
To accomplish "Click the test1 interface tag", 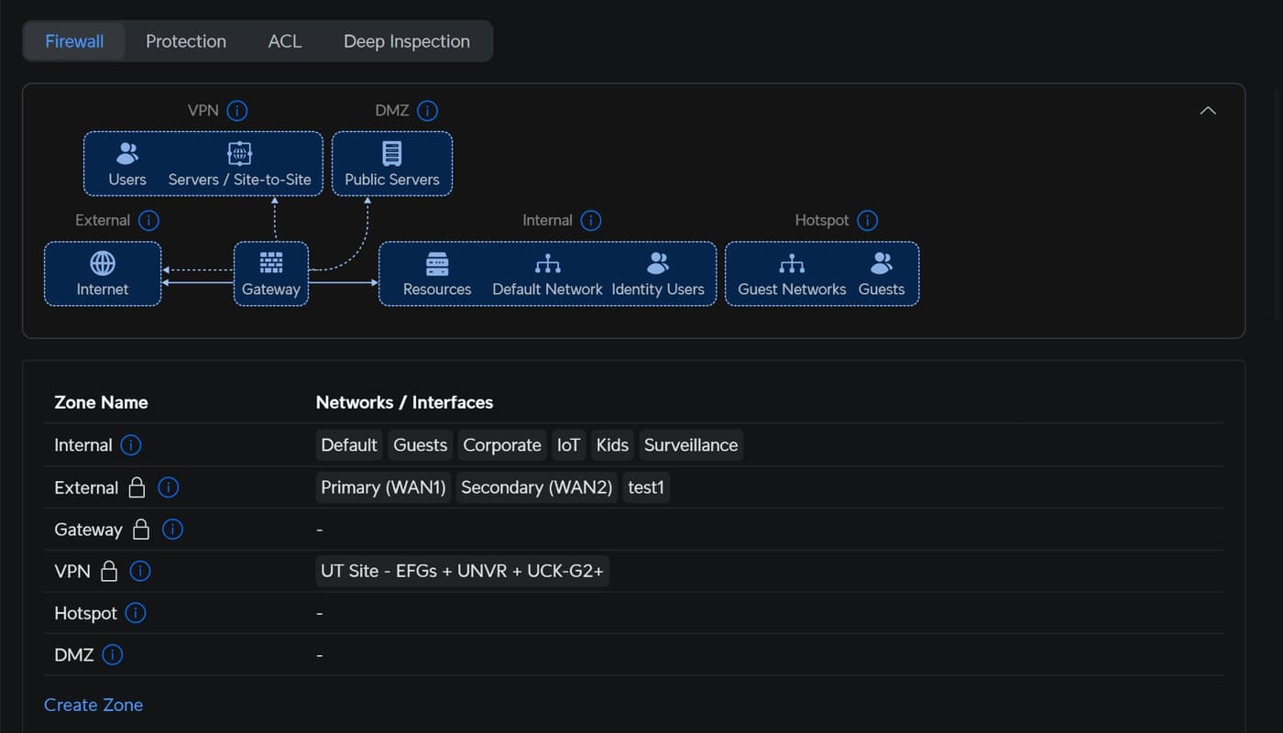I will [x=646, y=487].
